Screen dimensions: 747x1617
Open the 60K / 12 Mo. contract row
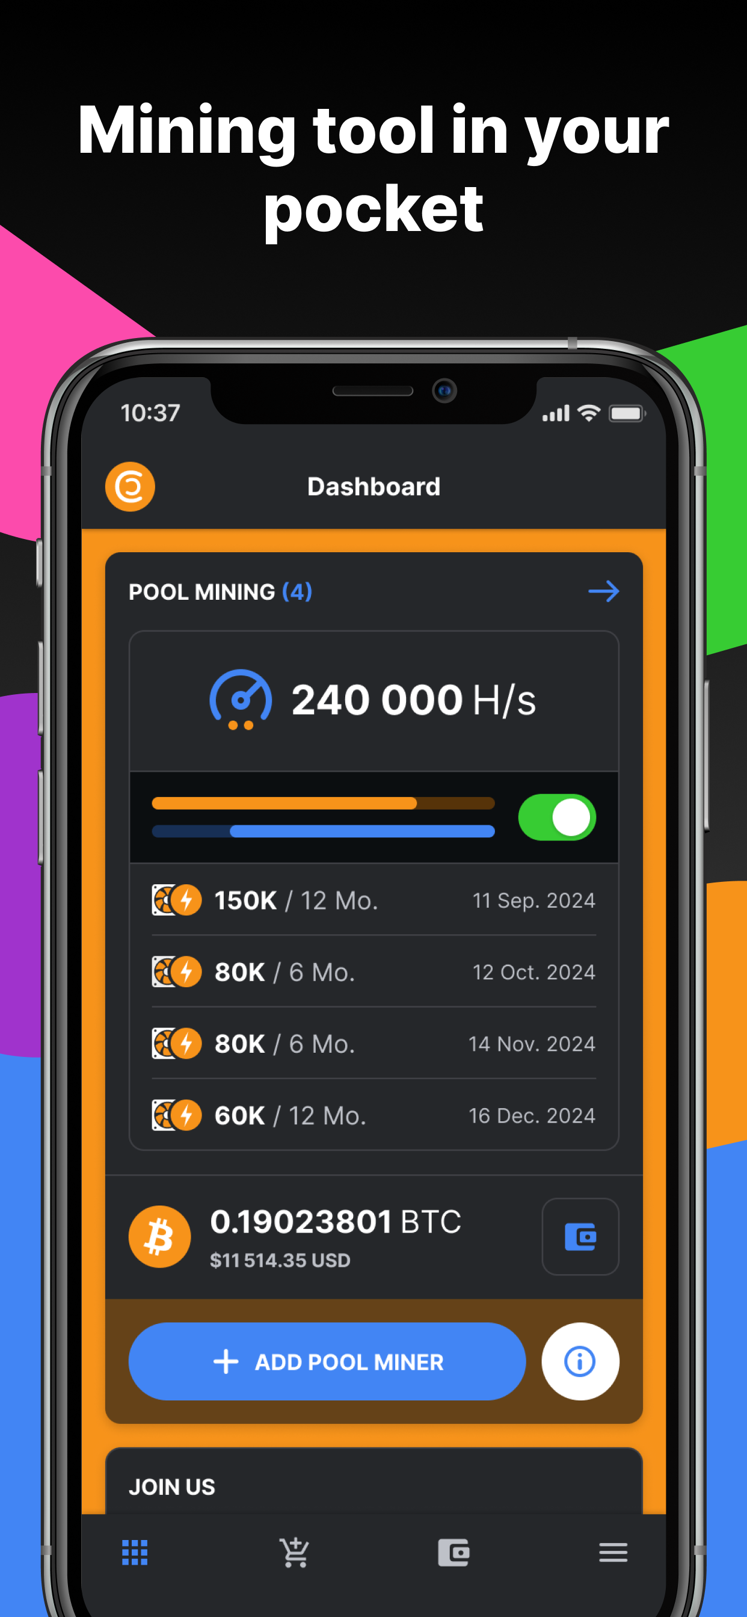(373, 1115)
